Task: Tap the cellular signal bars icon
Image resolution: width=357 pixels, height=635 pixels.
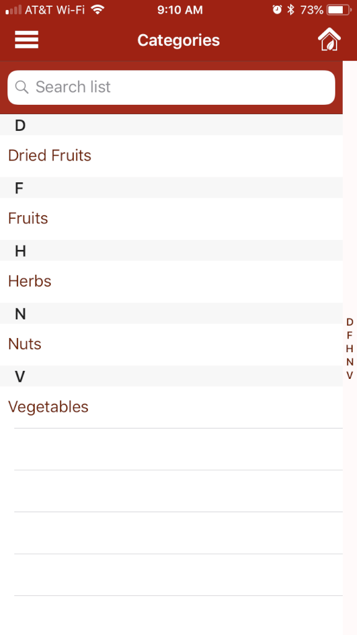Action: (14, 10)
